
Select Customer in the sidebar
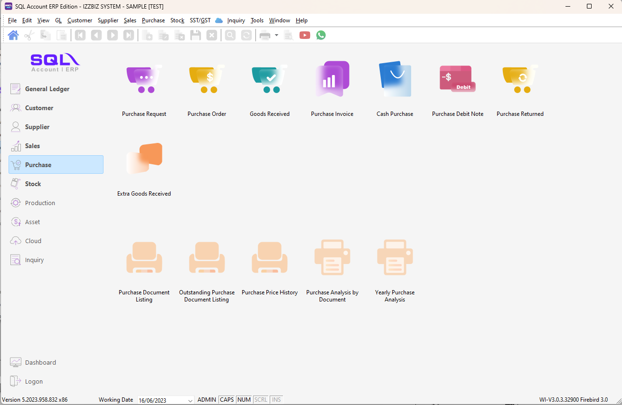tap(56, 108)
